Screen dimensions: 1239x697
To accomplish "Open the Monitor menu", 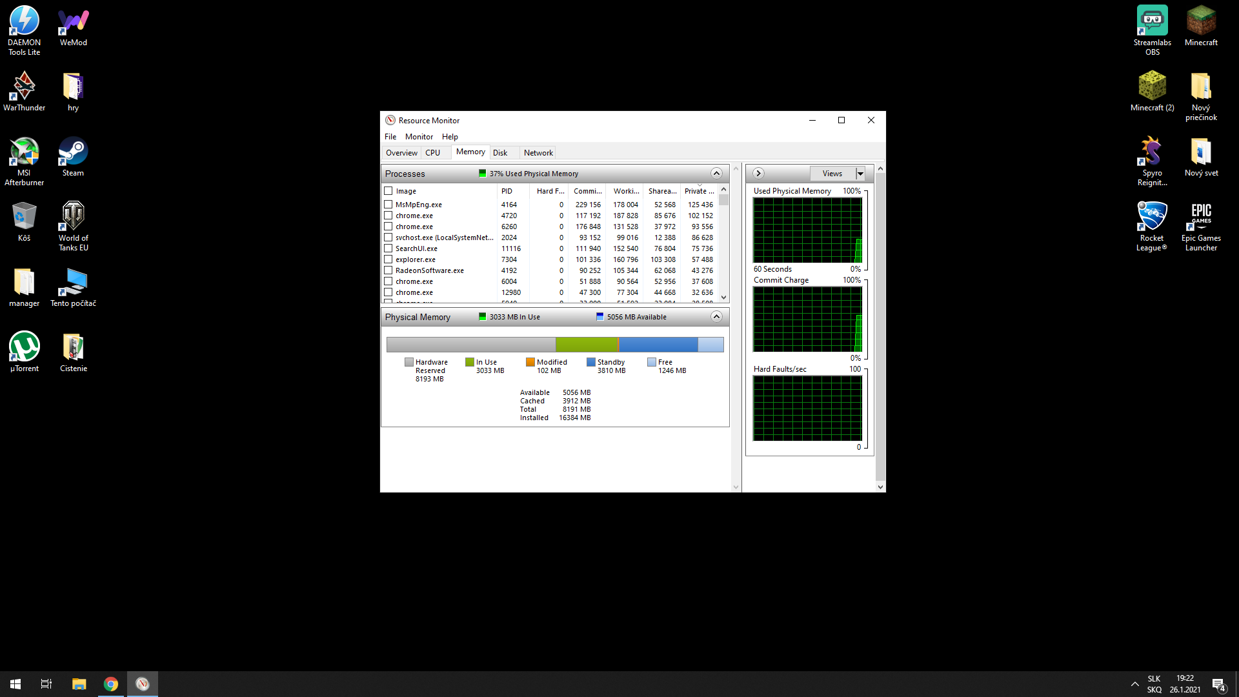I will [x=419, y=137].
